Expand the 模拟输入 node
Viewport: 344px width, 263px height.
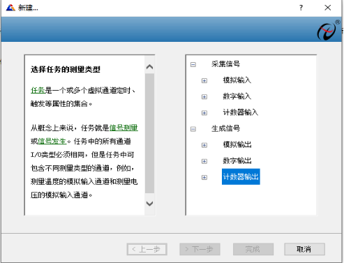(204, 81)
